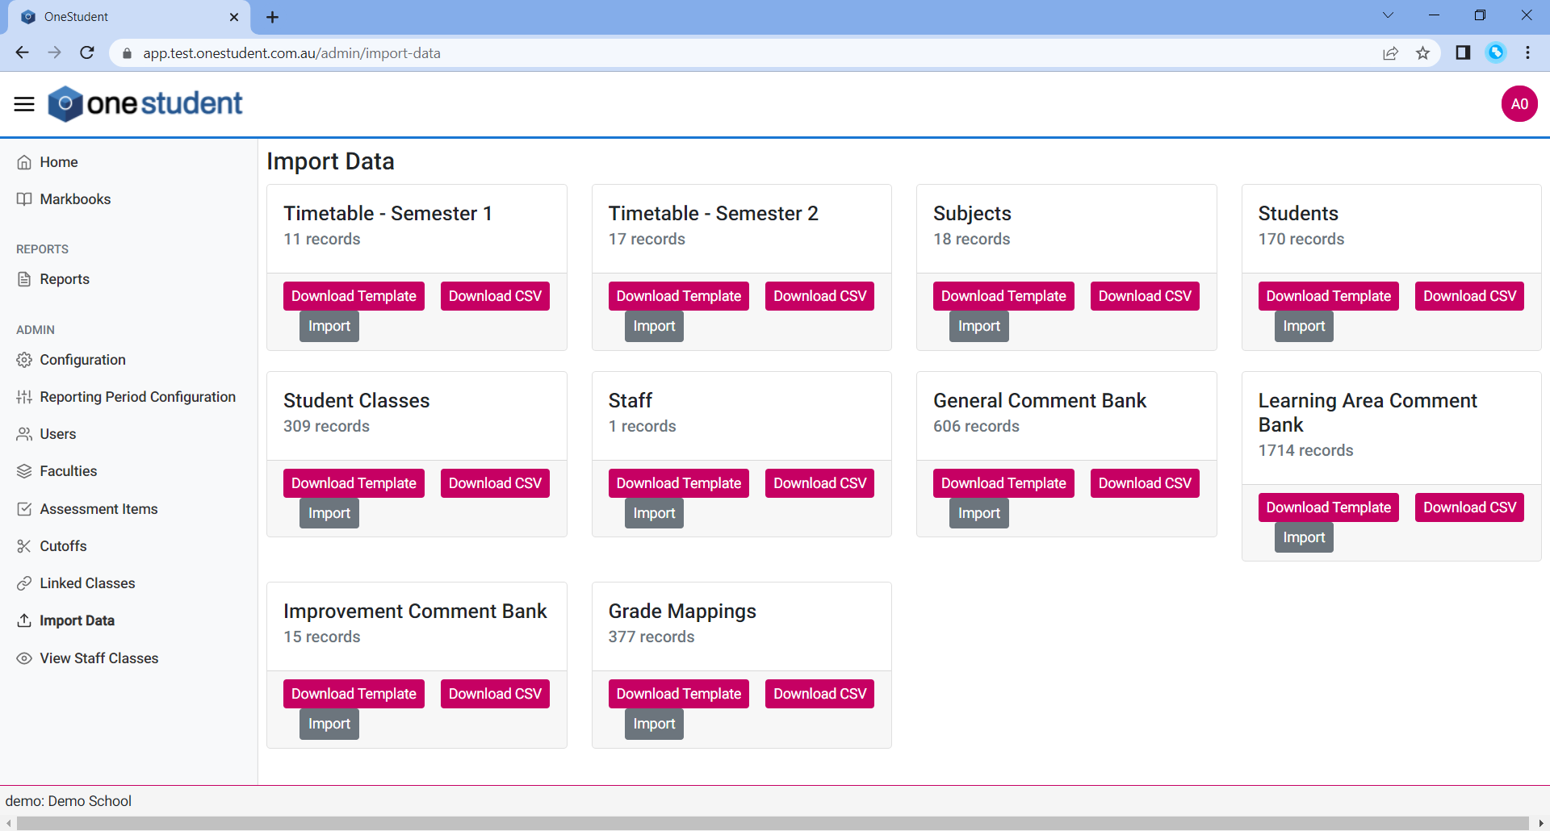Open Assessment Items
The height and width of the screenshot is (831, 1550).
(98, 508)
